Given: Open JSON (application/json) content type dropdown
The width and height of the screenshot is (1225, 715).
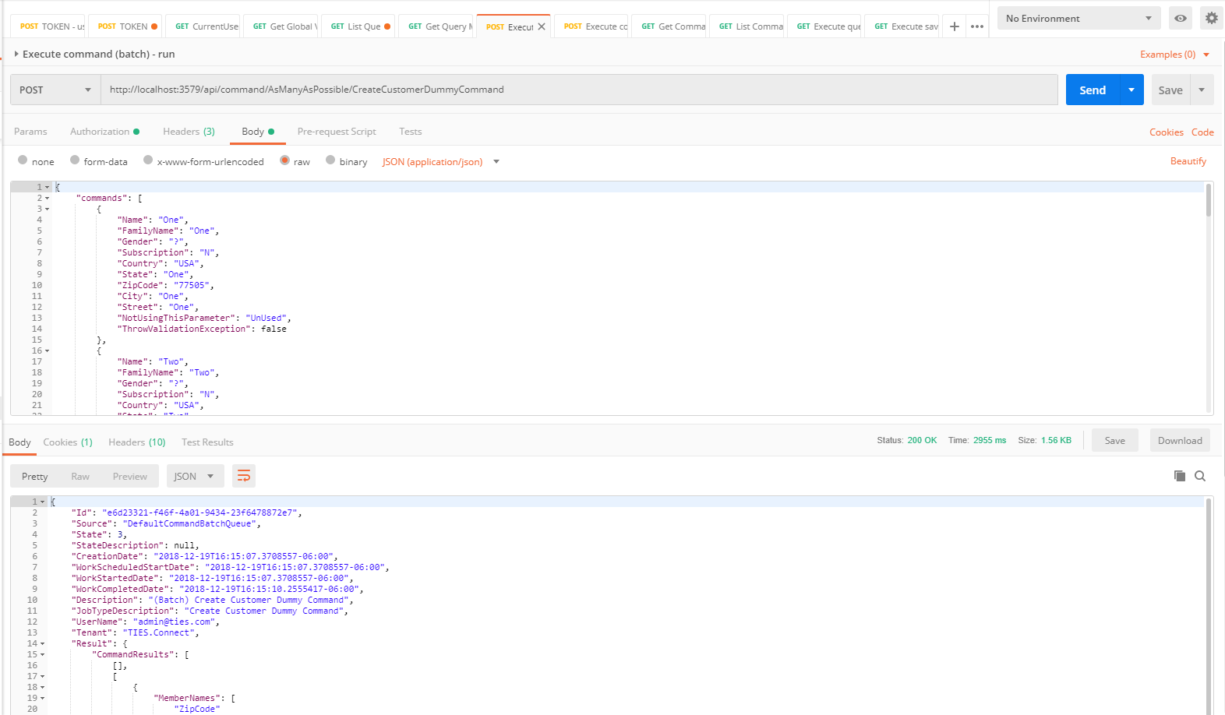Looking at the screenshot, I should click(440, 162).
